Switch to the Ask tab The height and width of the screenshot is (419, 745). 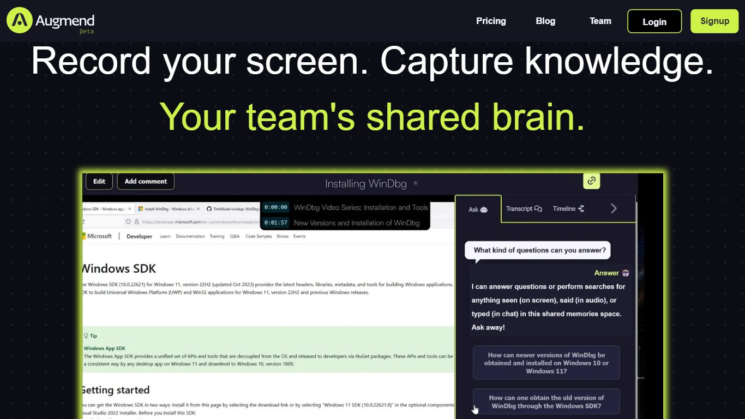click(x=478, y=209)
